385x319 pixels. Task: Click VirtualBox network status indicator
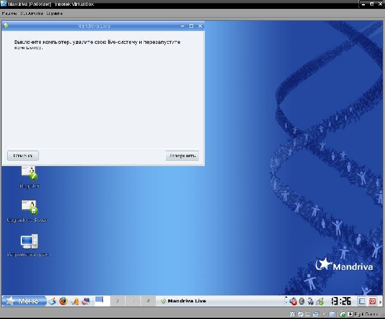pyautogui.click(x=316, y=314)
